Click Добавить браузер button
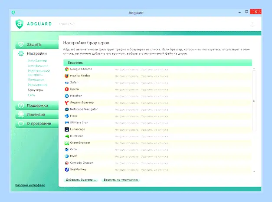The height and width of the screenshot is (202, 272). [81, 180]
